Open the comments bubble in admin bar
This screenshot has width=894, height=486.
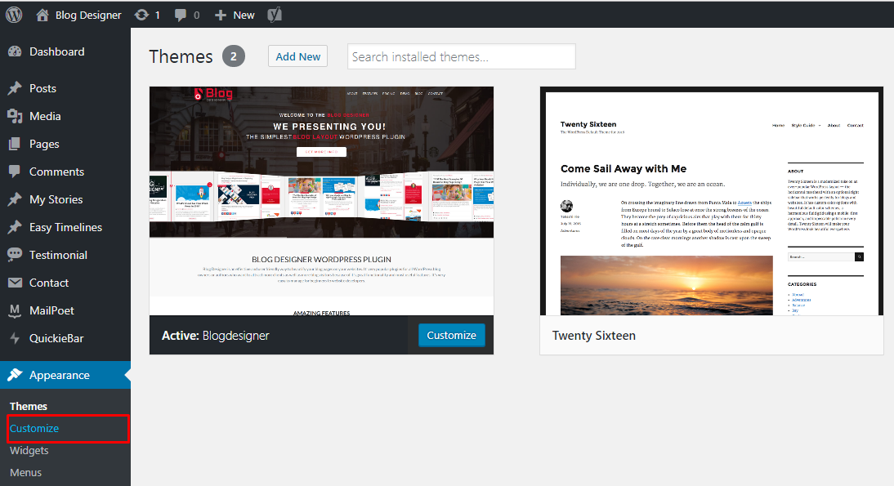tap(181, 16)
